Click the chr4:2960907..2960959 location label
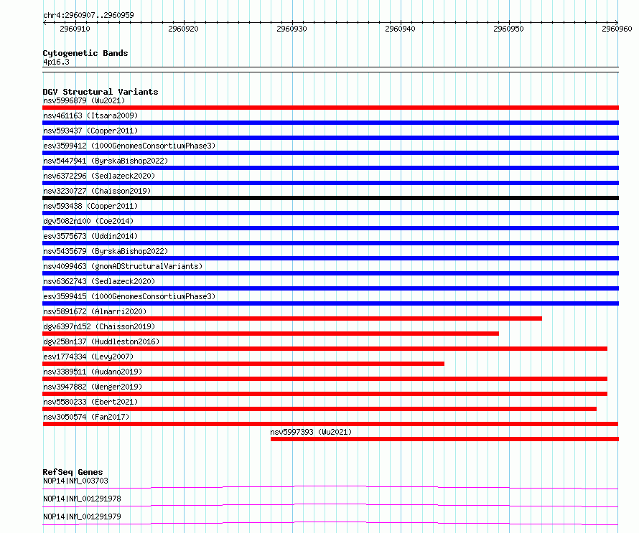The height and width of the screenshot is (533, 639). 88,15
